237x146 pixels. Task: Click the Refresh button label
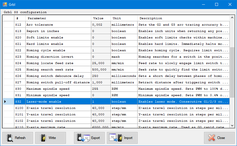pyautogui.click(x=20, y=138)
